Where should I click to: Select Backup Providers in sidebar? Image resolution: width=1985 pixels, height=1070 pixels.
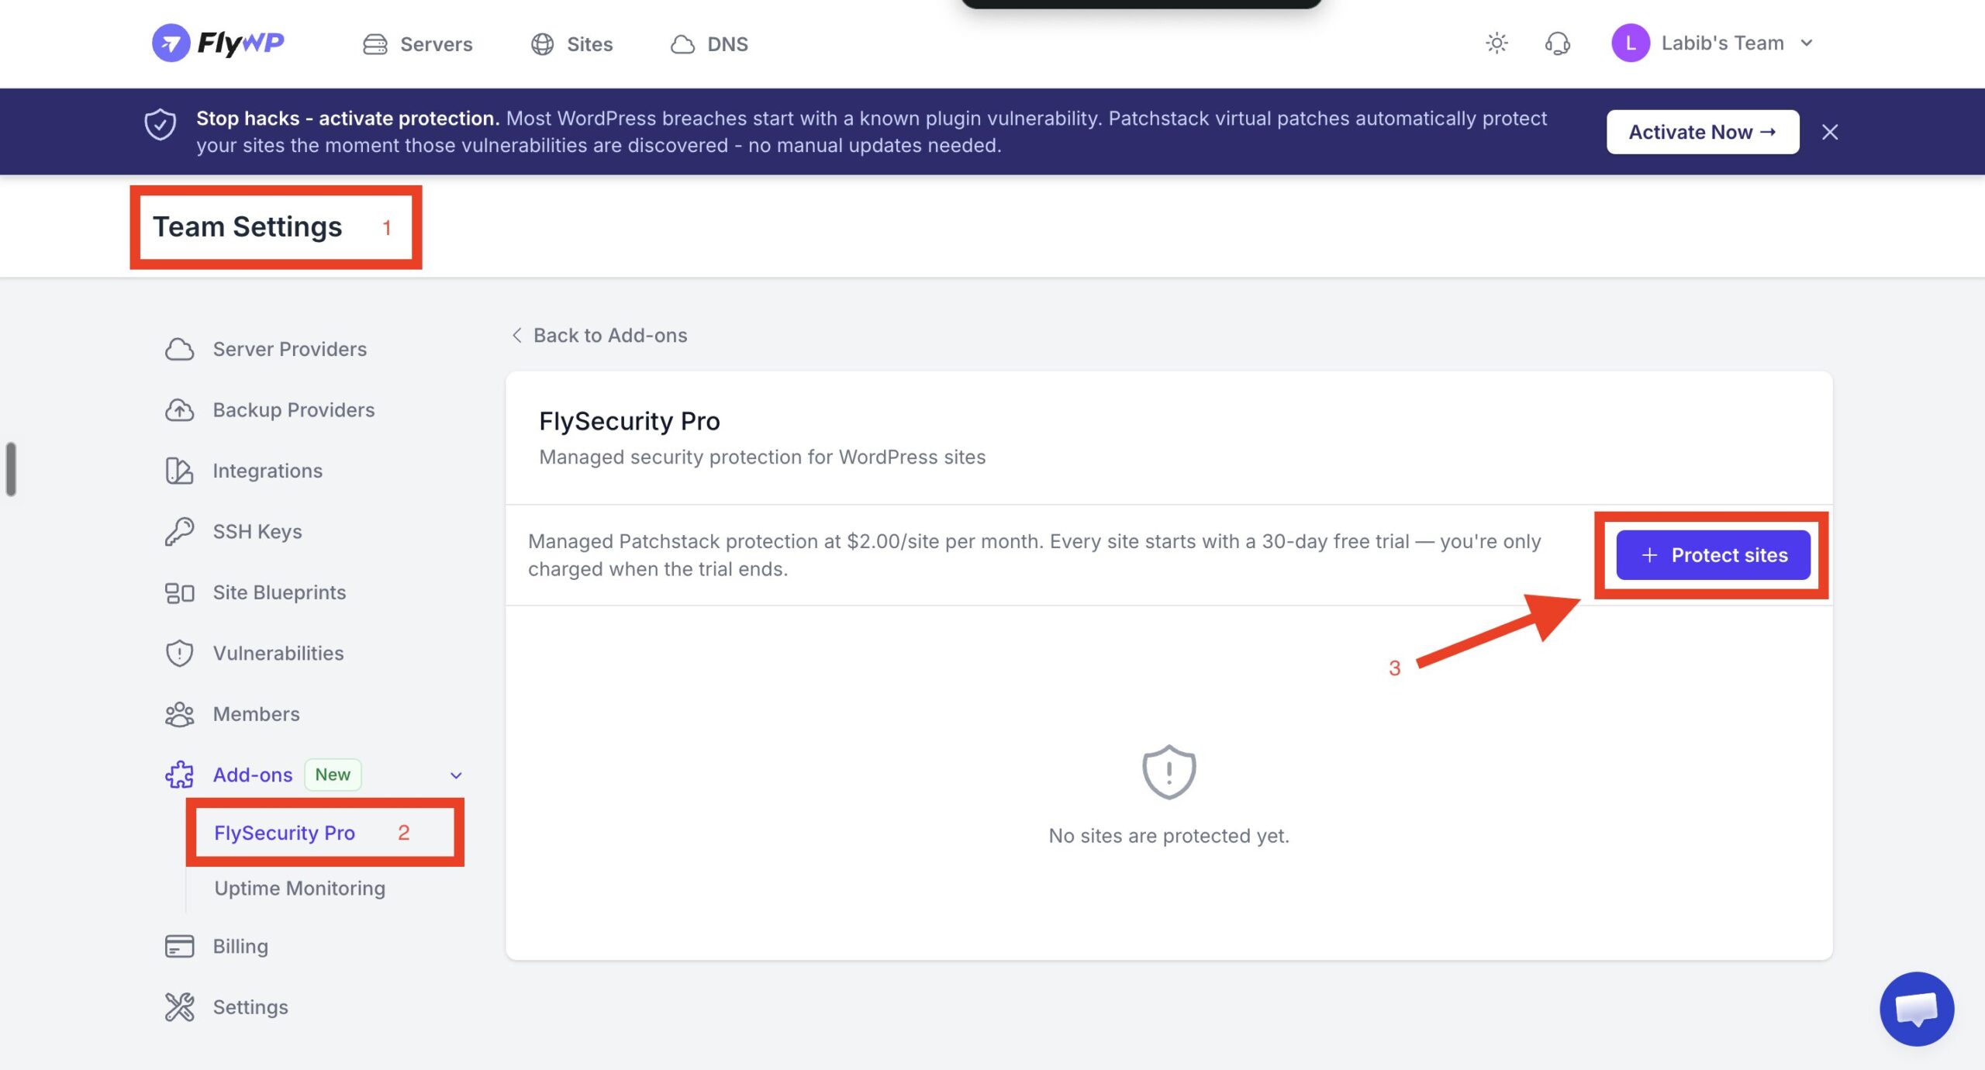[x=293, y=409]
